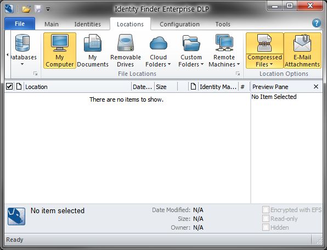The image size is (327, 250).
Task: Expand the quick access toolbar customize arrow
Action: [x=48, y=9]
